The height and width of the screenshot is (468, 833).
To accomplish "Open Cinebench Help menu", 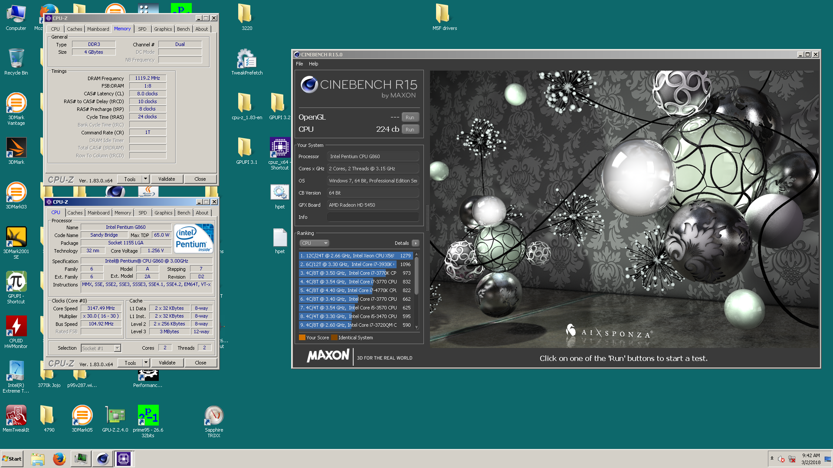I will tap(313, 64).
